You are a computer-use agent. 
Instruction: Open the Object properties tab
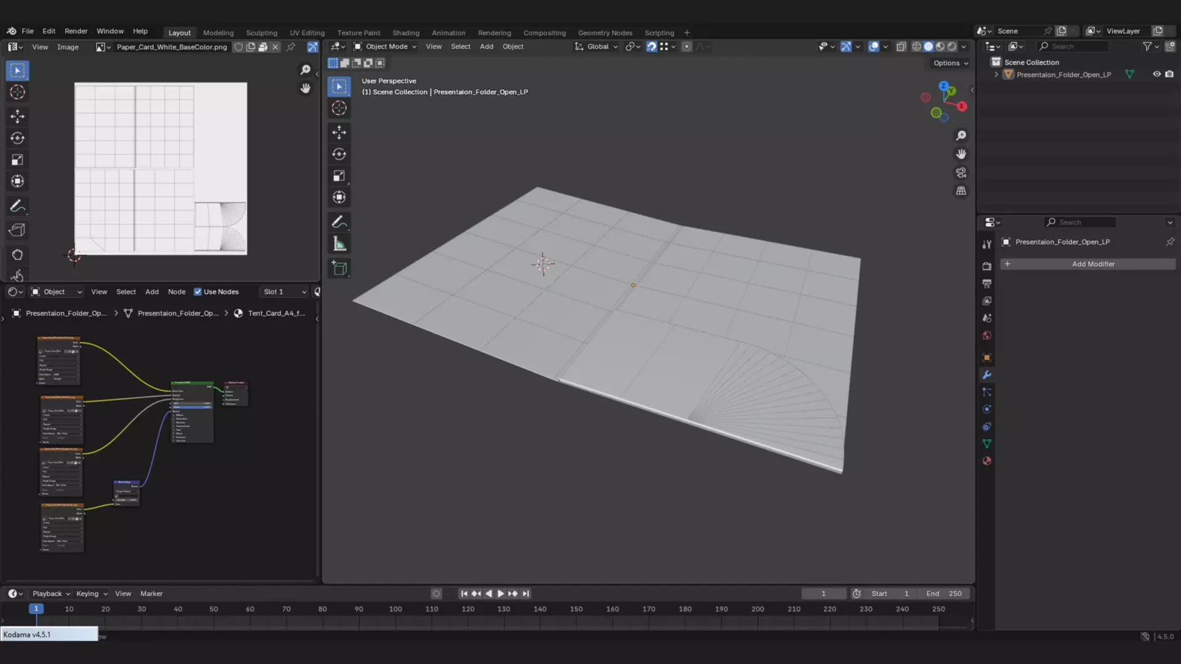pos(987,357)
